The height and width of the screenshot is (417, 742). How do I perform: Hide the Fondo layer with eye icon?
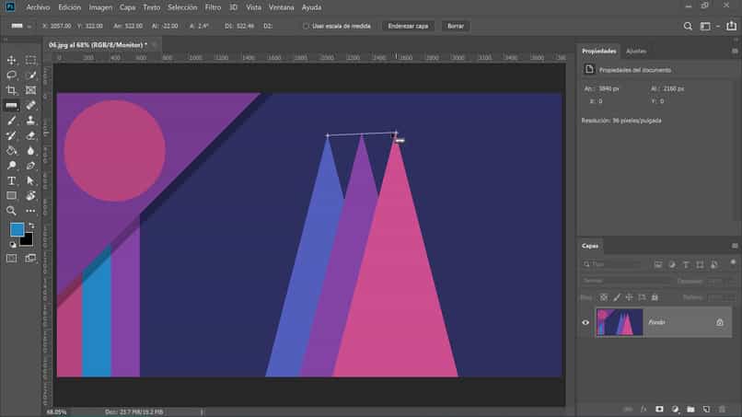[x=585, y=322]
